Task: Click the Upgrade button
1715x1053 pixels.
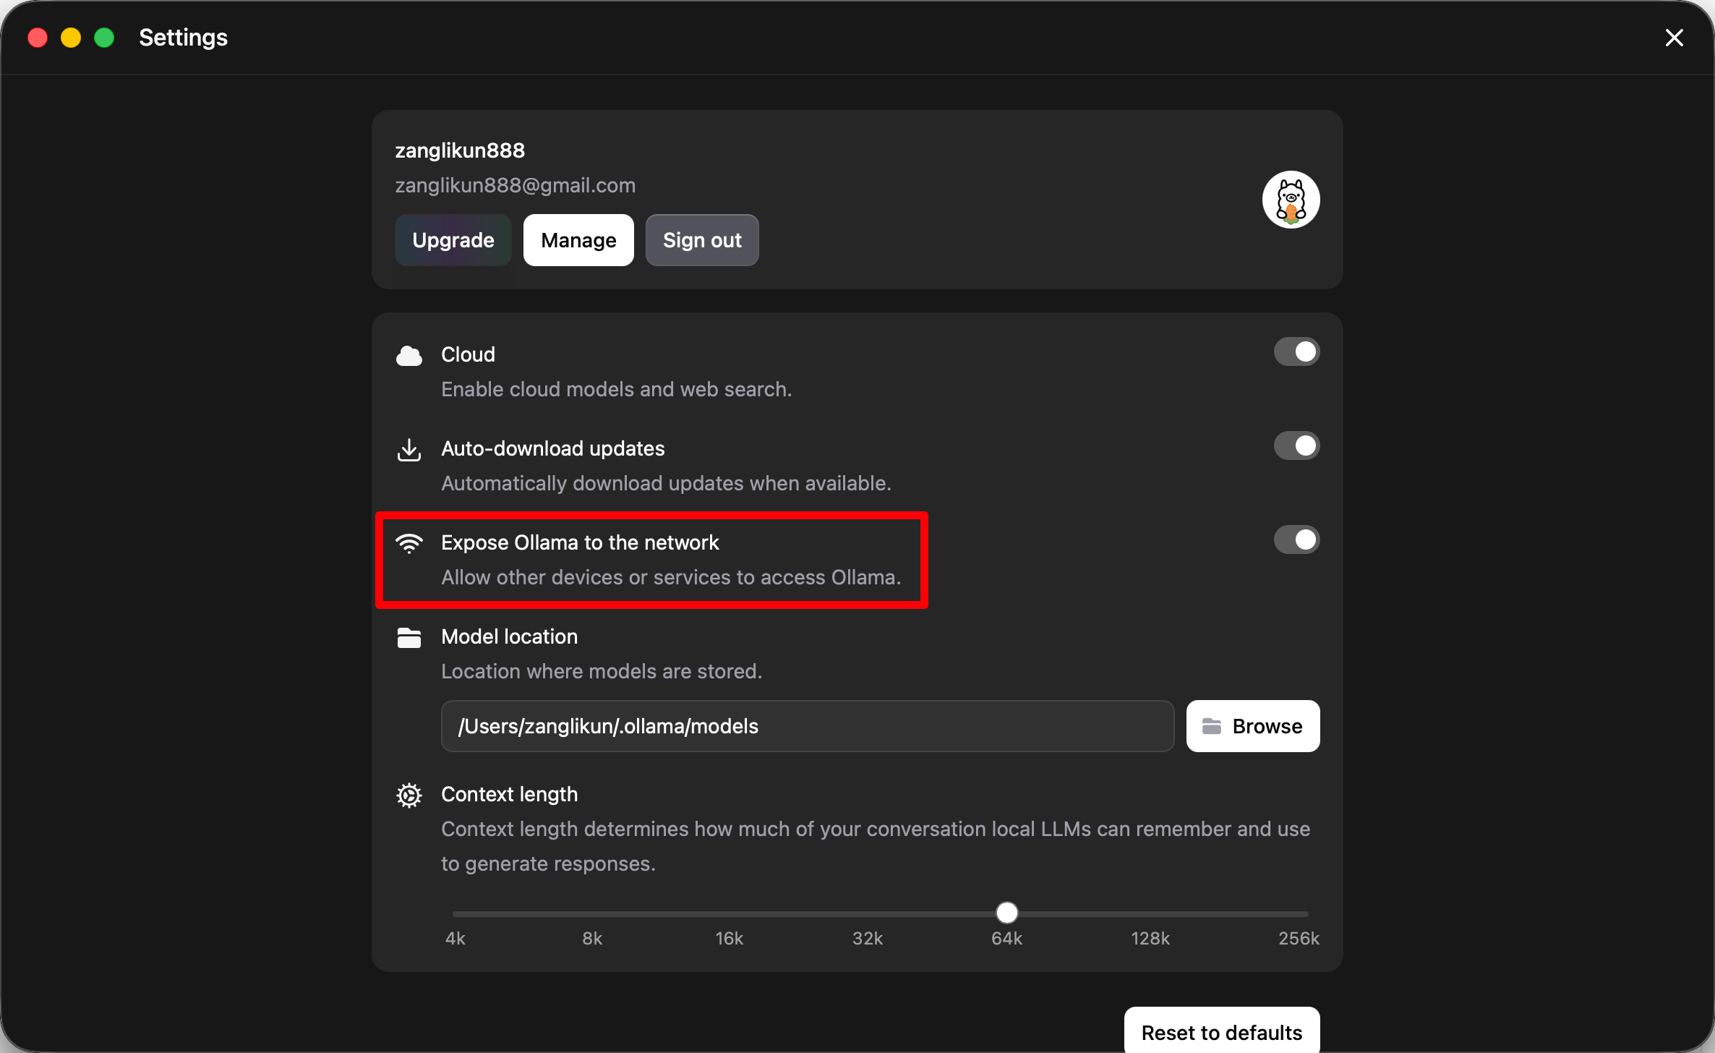Action: point(453,240)
